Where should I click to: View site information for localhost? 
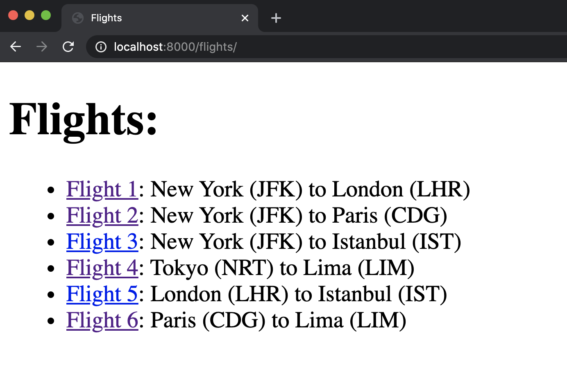pyautogui.click(x=101, y=47)
